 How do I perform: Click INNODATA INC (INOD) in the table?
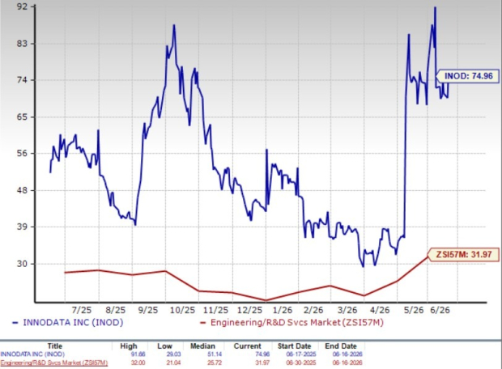click(32, 354)
